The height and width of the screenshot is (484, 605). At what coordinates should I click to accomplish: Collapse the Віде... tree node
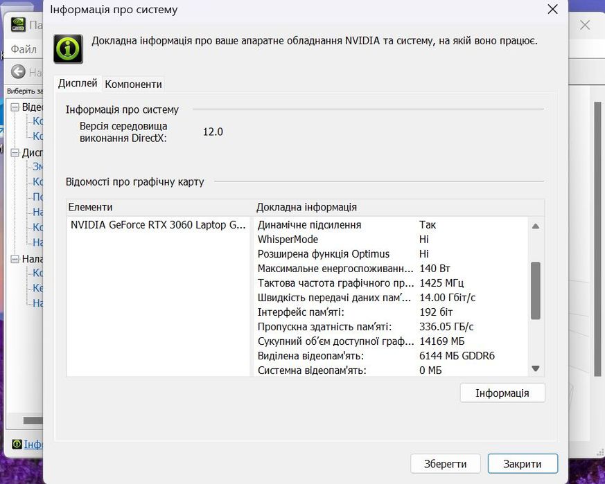pyautogui.click(x=15, y=107)
